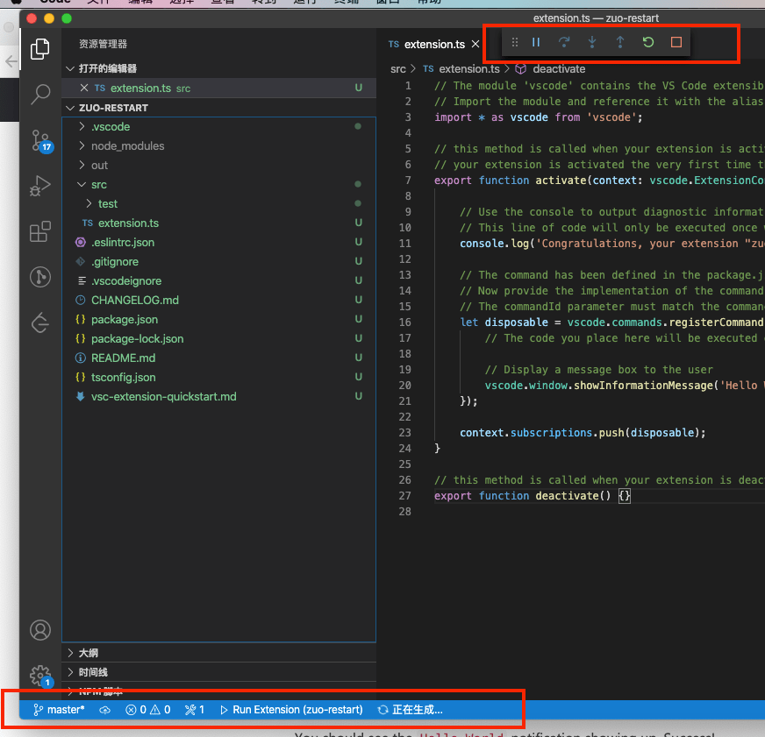Viewport: 765px width, 737px height.
Task: Click Step Over in the debug toolbar
Action: 564,41
